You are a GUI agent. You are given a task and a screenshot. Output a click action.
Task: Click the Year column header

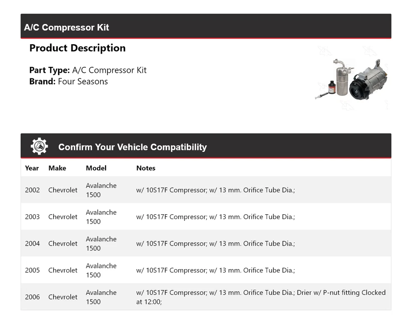(x=32, y=168)
